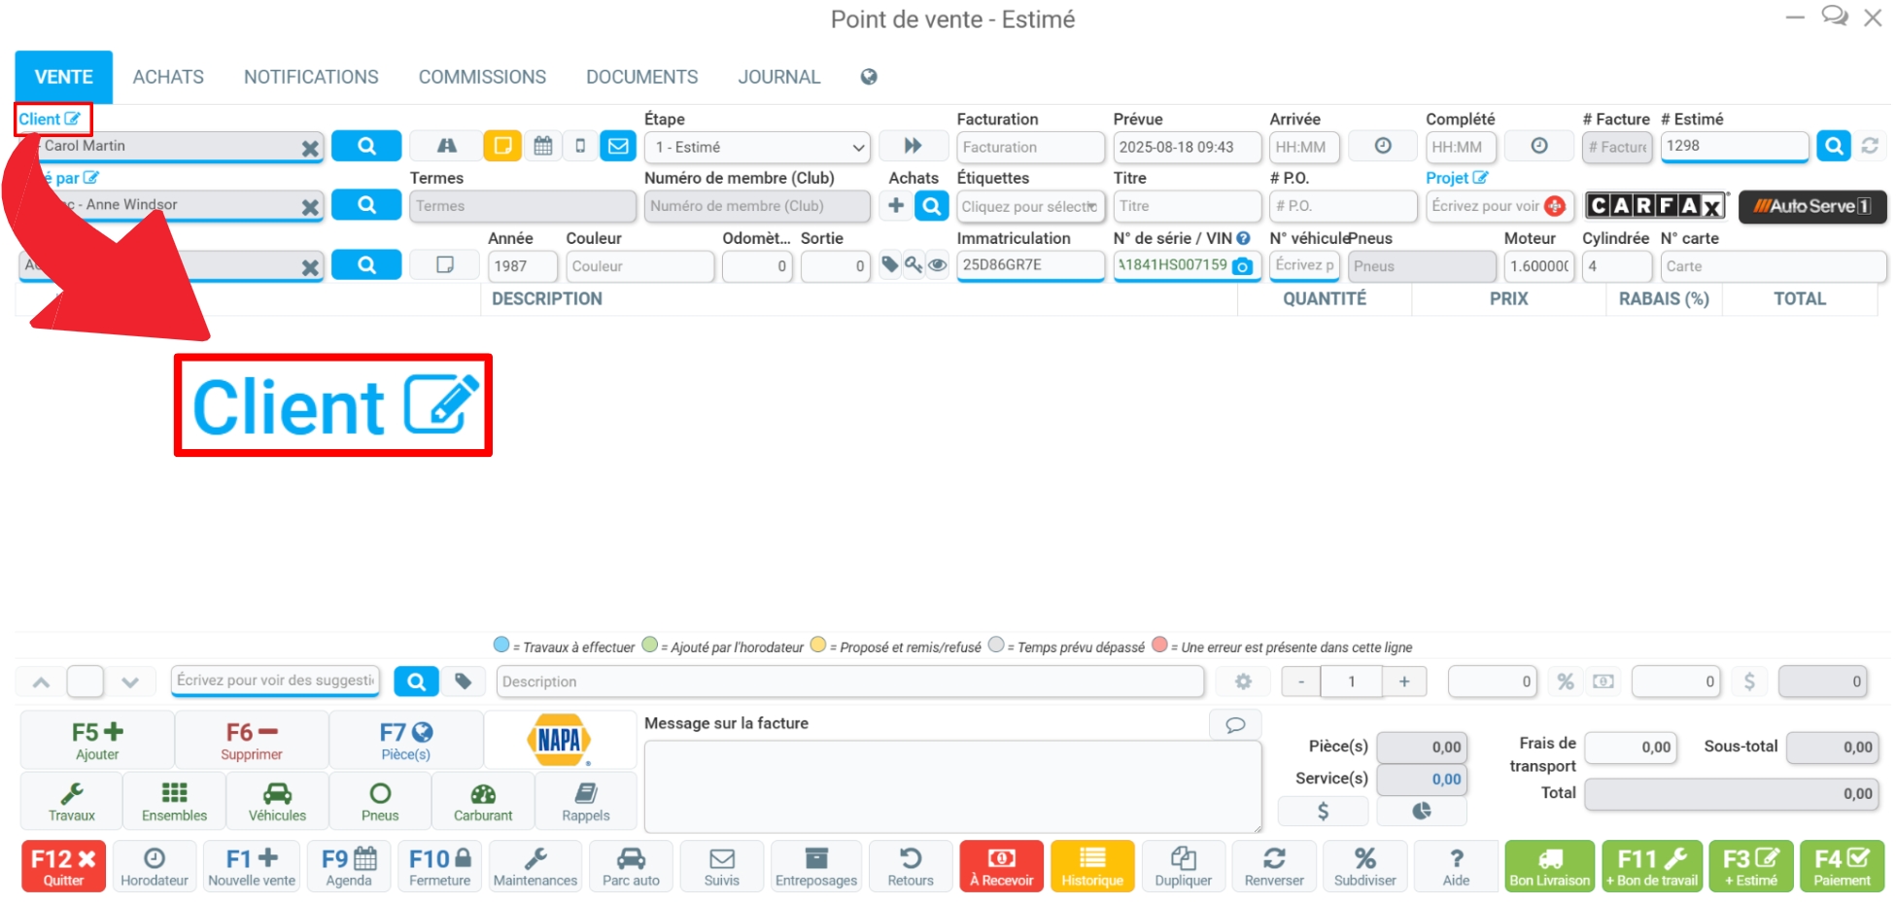Screen dimensions: 1896x905
Task: Open the COMMISSIONS tab
Action: [482, 77]
